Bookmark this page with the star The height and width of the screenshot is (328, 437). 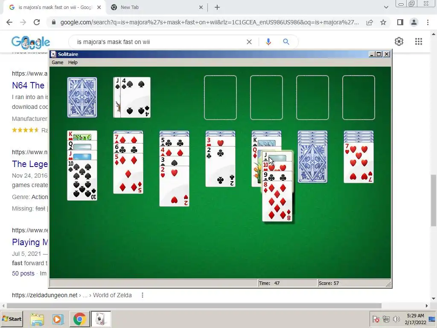(383, 22)
